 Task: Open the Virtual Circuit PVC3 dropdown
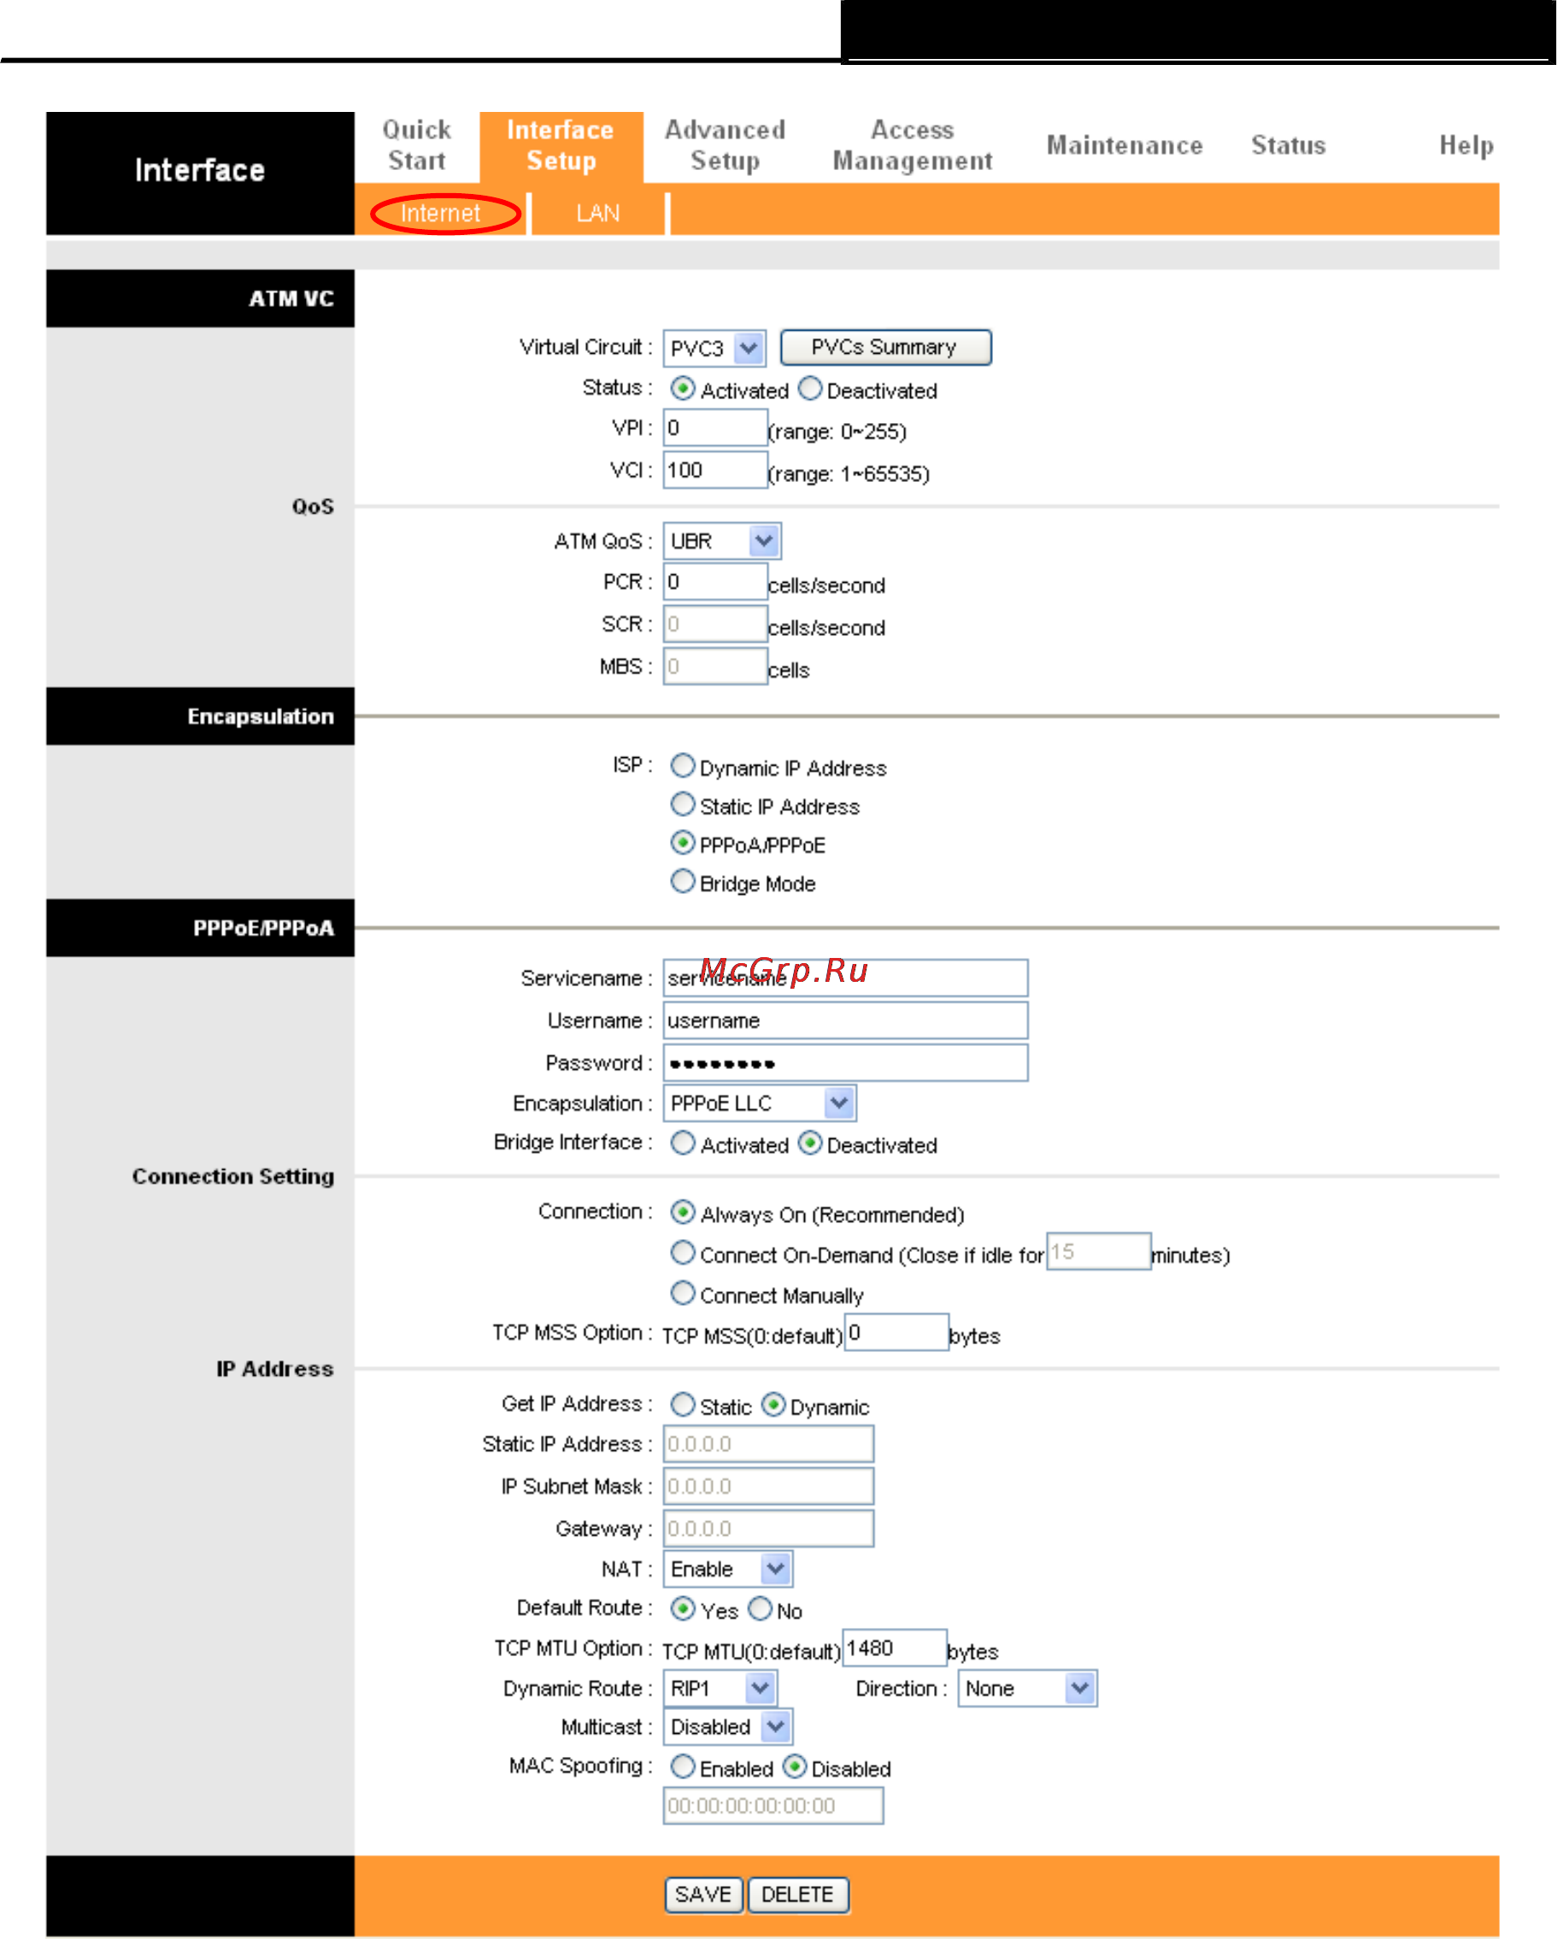pos(714,348)
